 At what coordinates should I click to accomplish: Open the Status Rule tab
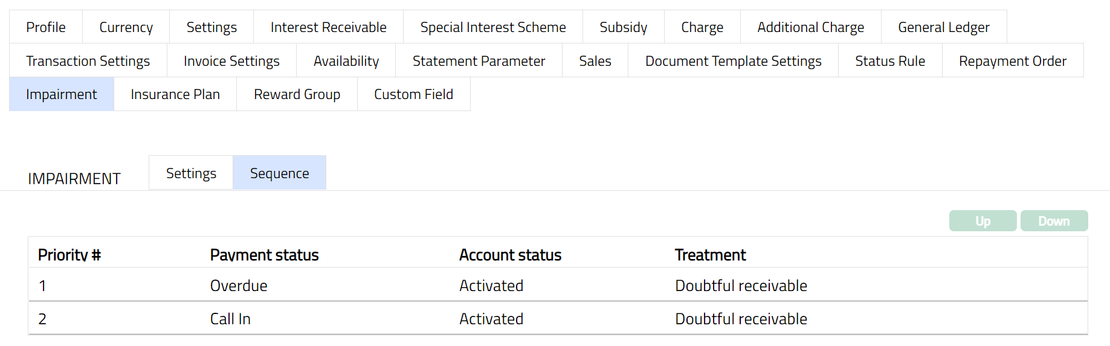(890, 61)
